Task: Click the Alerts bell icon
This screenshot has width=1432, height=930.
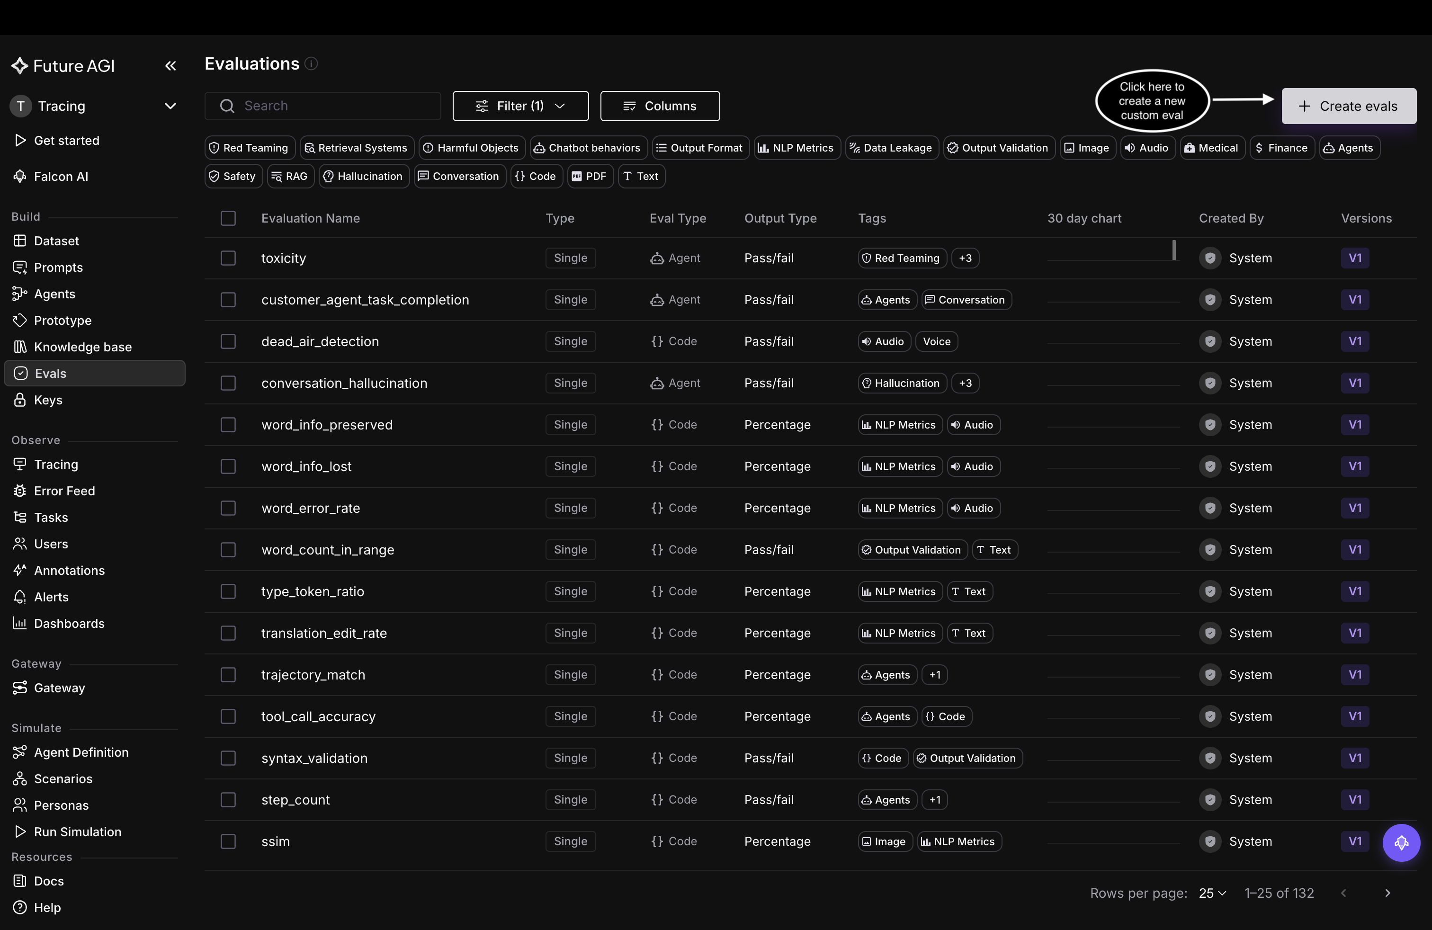Action: 20,596
